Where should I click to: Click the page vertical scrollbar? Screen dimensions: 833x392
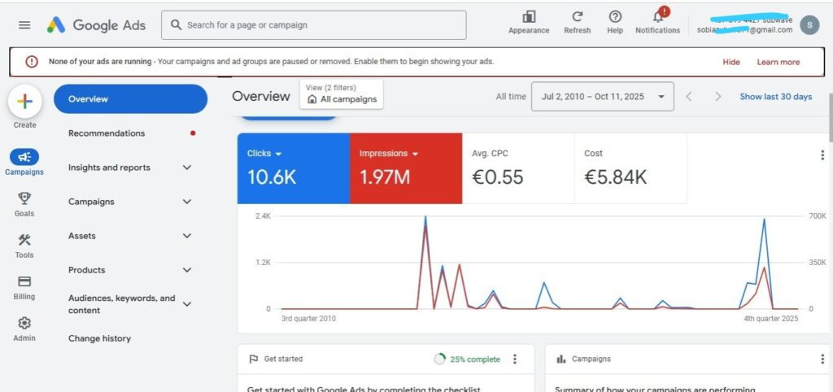click(x=830, y=117)
